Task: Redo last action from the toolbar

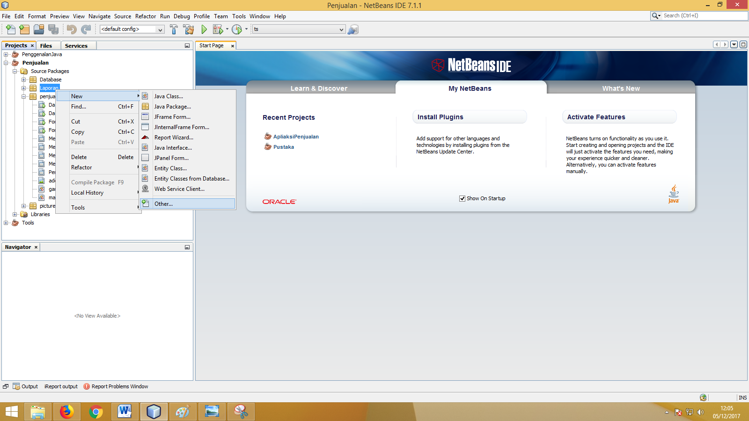Action: pyautogui.click(x=86, y=29)
